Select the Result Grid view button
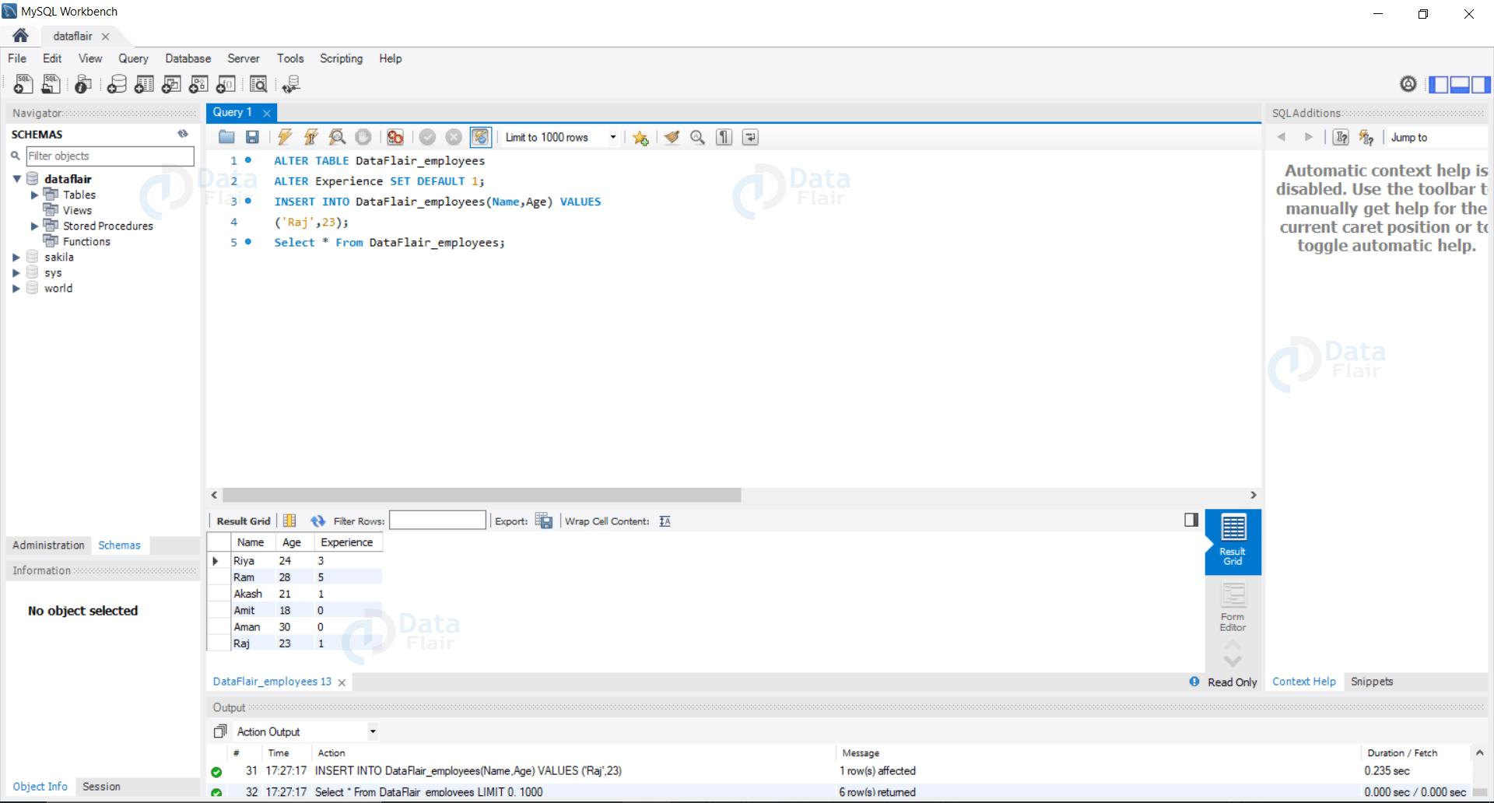The width and height of the screenshot is (1494, 803). (x=1233, y=541)
